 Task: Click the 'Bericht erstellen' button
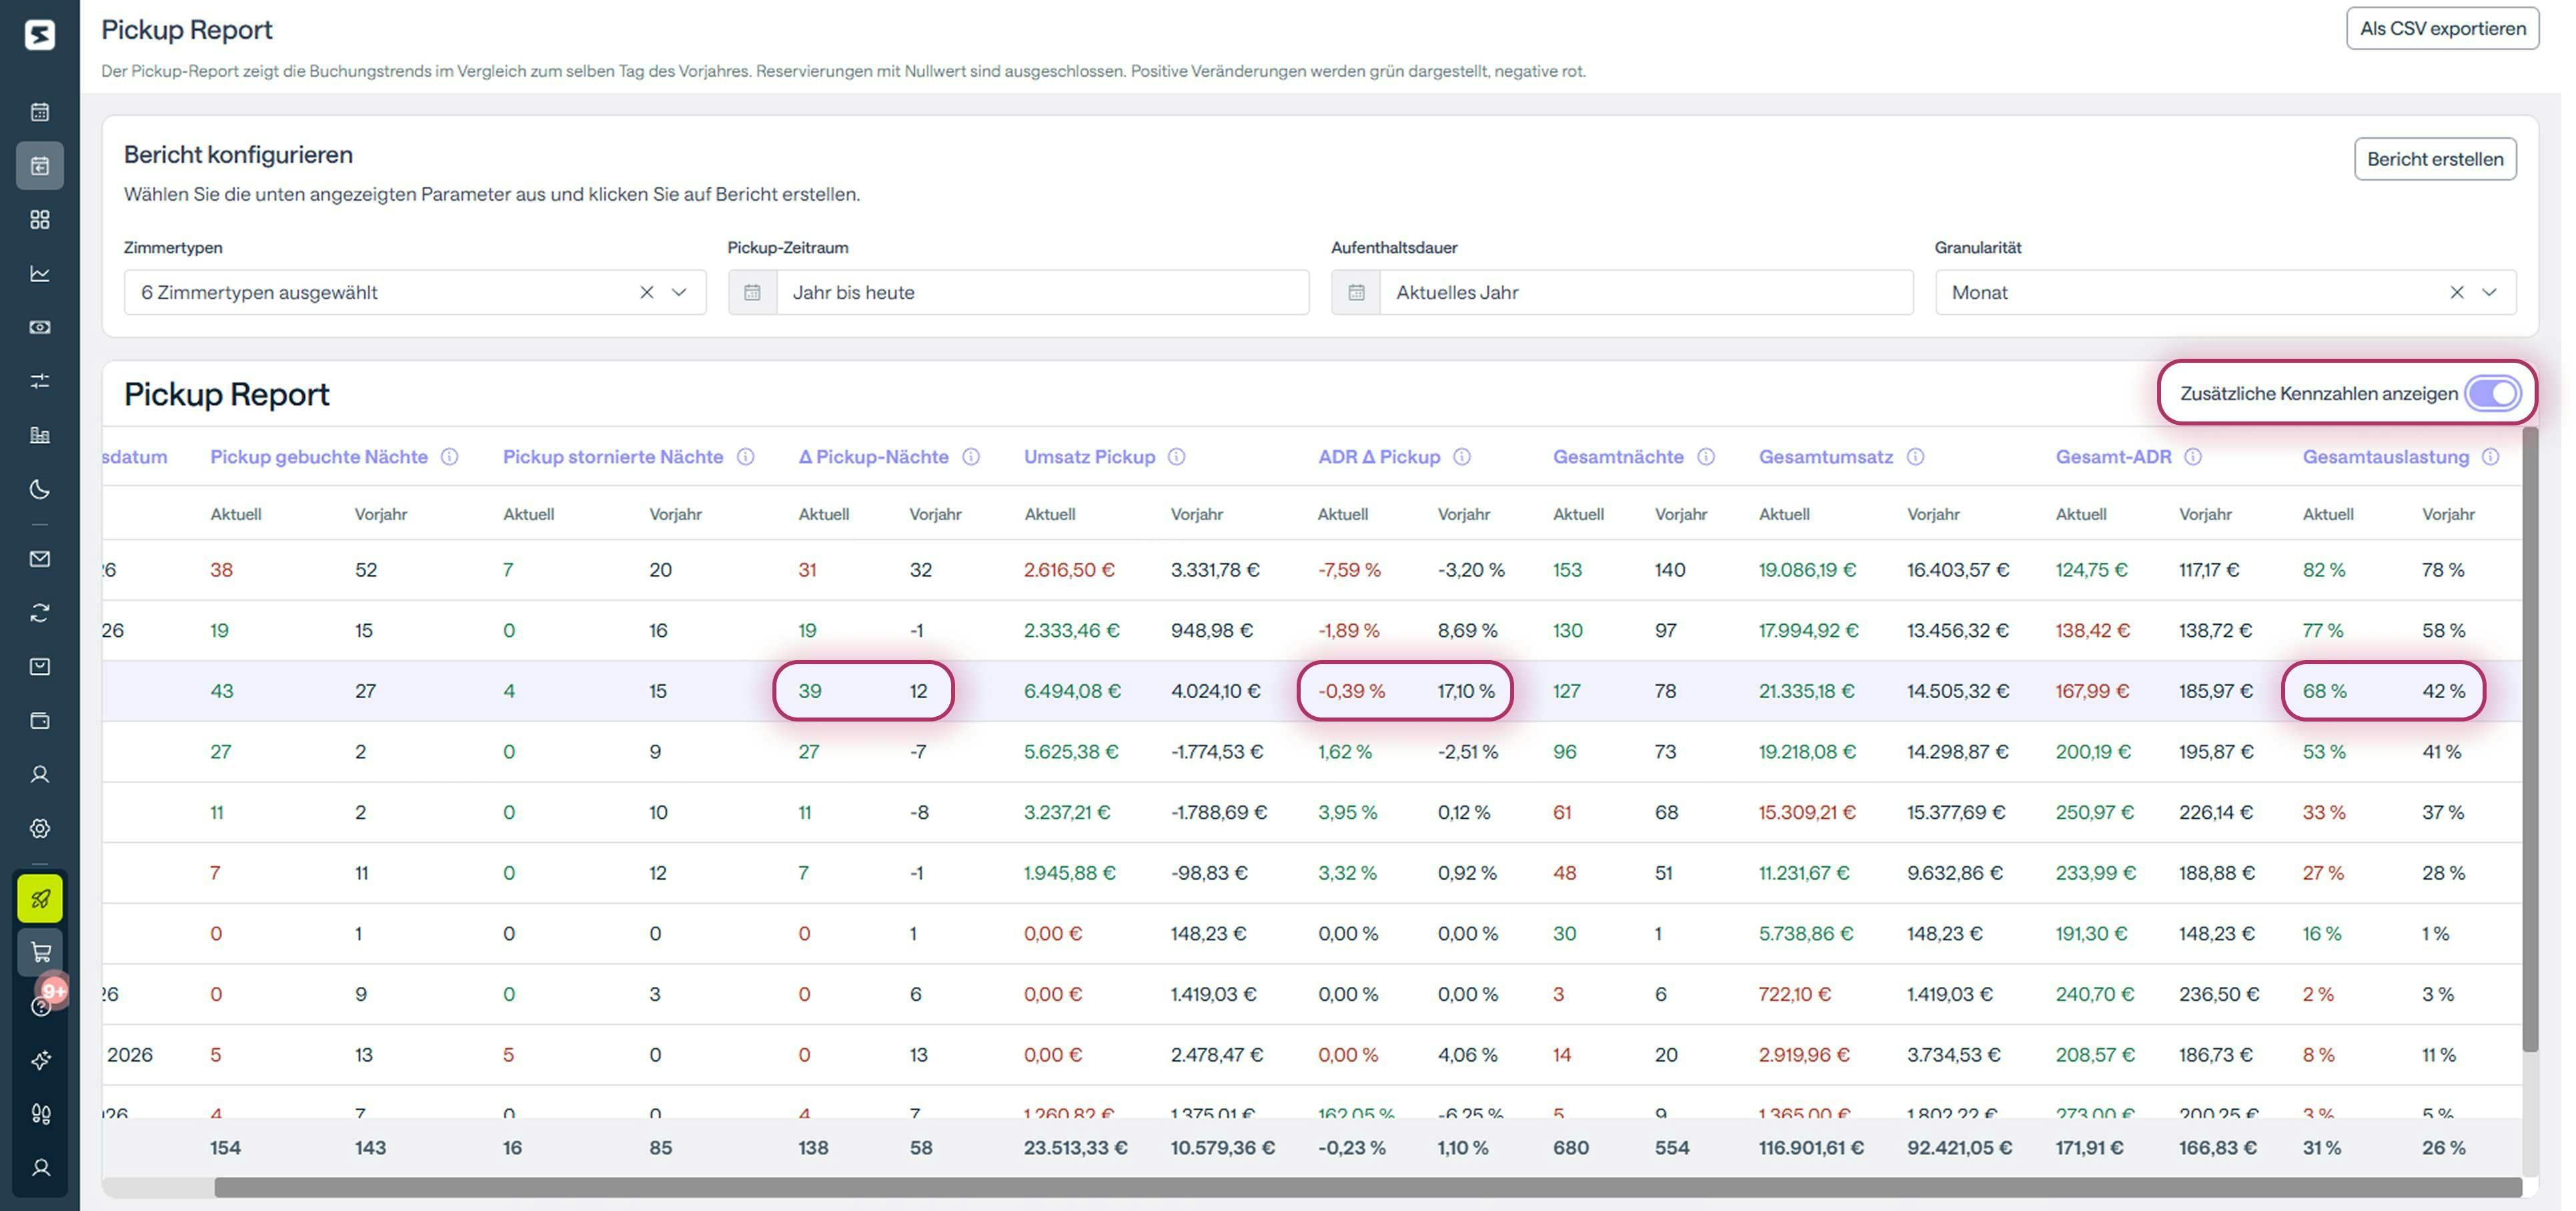click(2435, 159)
